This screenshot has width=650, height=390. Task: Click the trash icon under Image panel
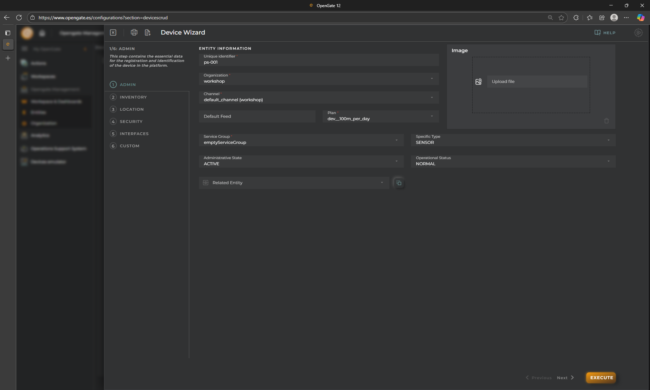tap(606, 121)
